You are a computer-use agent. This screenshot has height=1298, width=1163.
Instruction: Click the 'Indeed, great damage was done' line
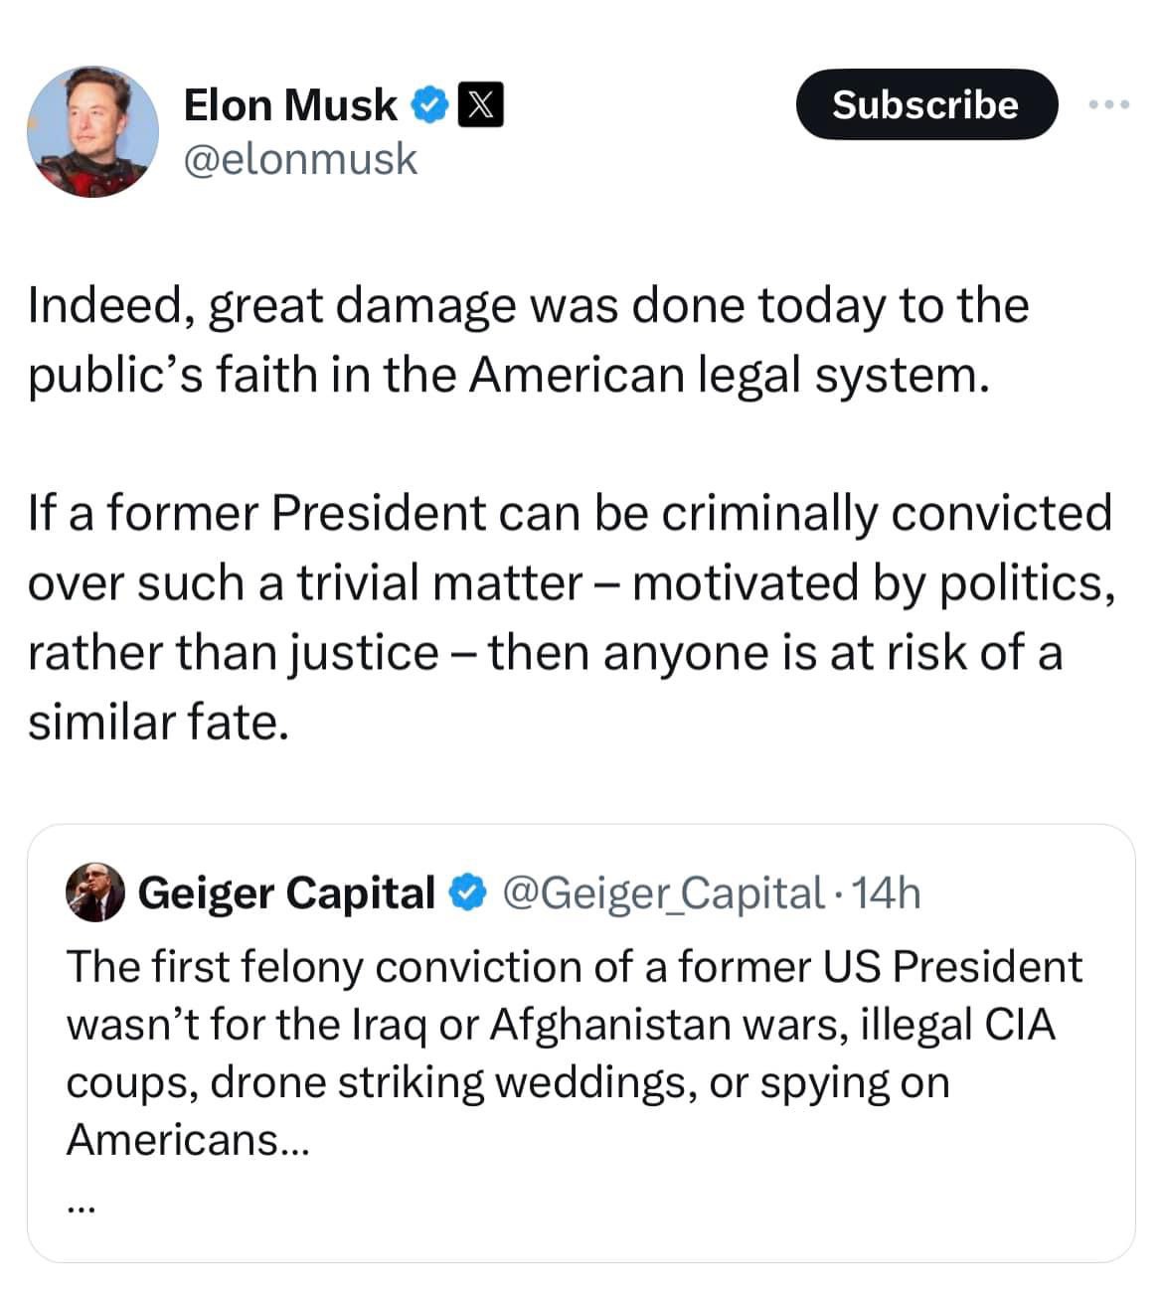pos(528,305)
